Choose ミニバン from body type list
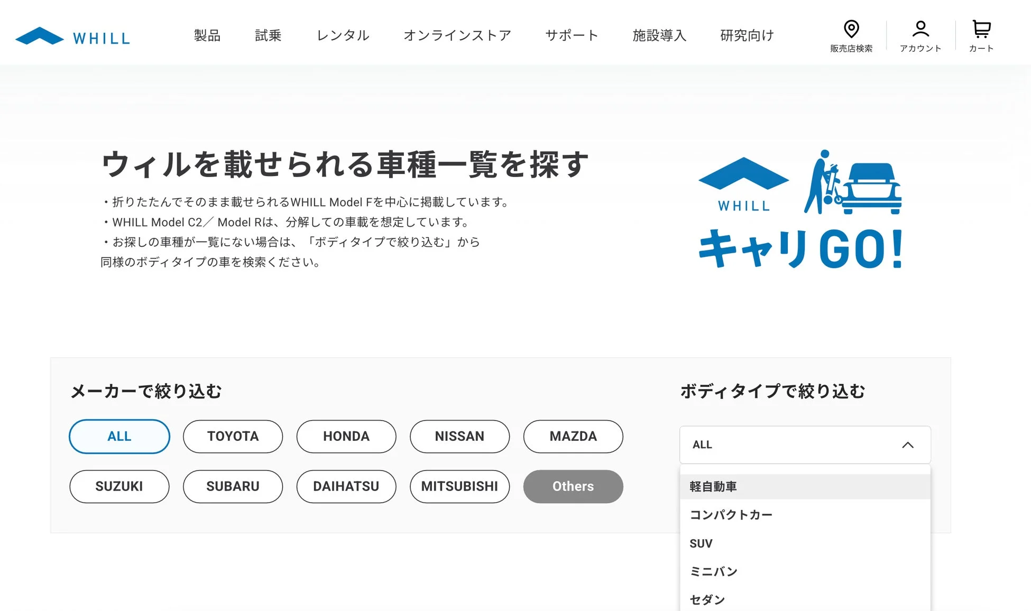Screen dimensions: 1031x611 (x=713, y=571)
